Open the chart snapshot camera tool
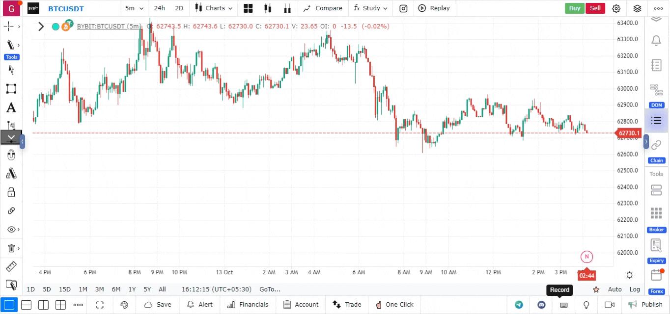 403,8
